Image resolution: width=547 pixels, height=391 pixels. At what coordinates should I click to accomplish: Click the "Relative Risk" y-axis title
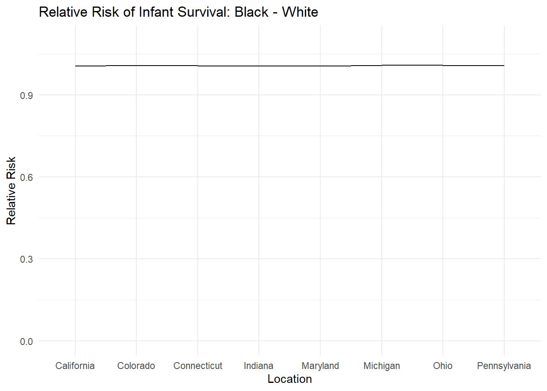pos(11,191)
